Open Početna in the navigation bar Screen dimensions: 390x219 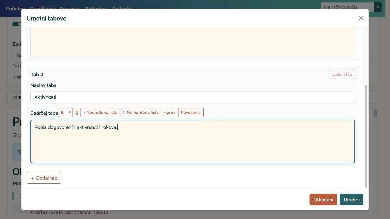coord(15,8)
